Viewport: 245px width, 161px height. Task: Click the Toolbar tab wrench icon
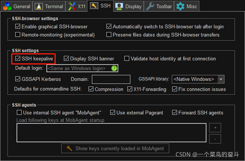click(x=150, y=6)
